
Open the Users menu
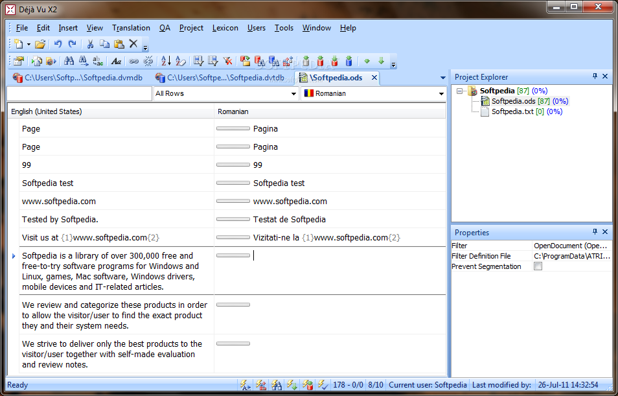coord(256,28)
